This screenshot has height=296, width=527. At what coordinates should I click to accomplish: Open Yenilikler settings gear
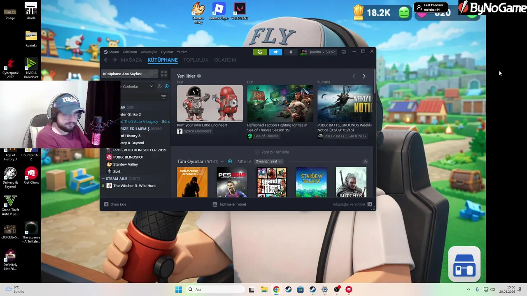click(x=199, y=76)
